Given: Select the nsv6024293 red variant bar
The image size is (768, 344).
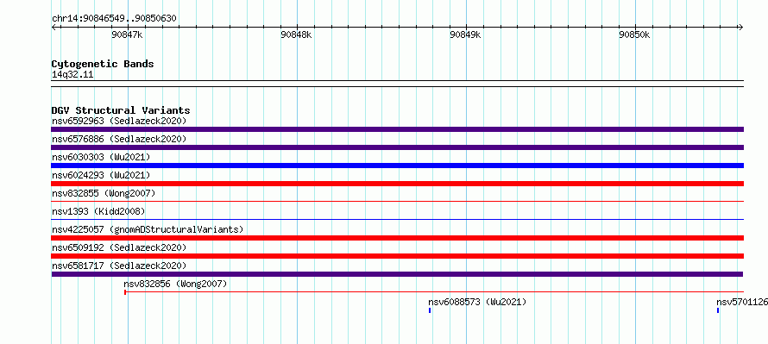Looking at the screenshot, I should coord(397,184).
